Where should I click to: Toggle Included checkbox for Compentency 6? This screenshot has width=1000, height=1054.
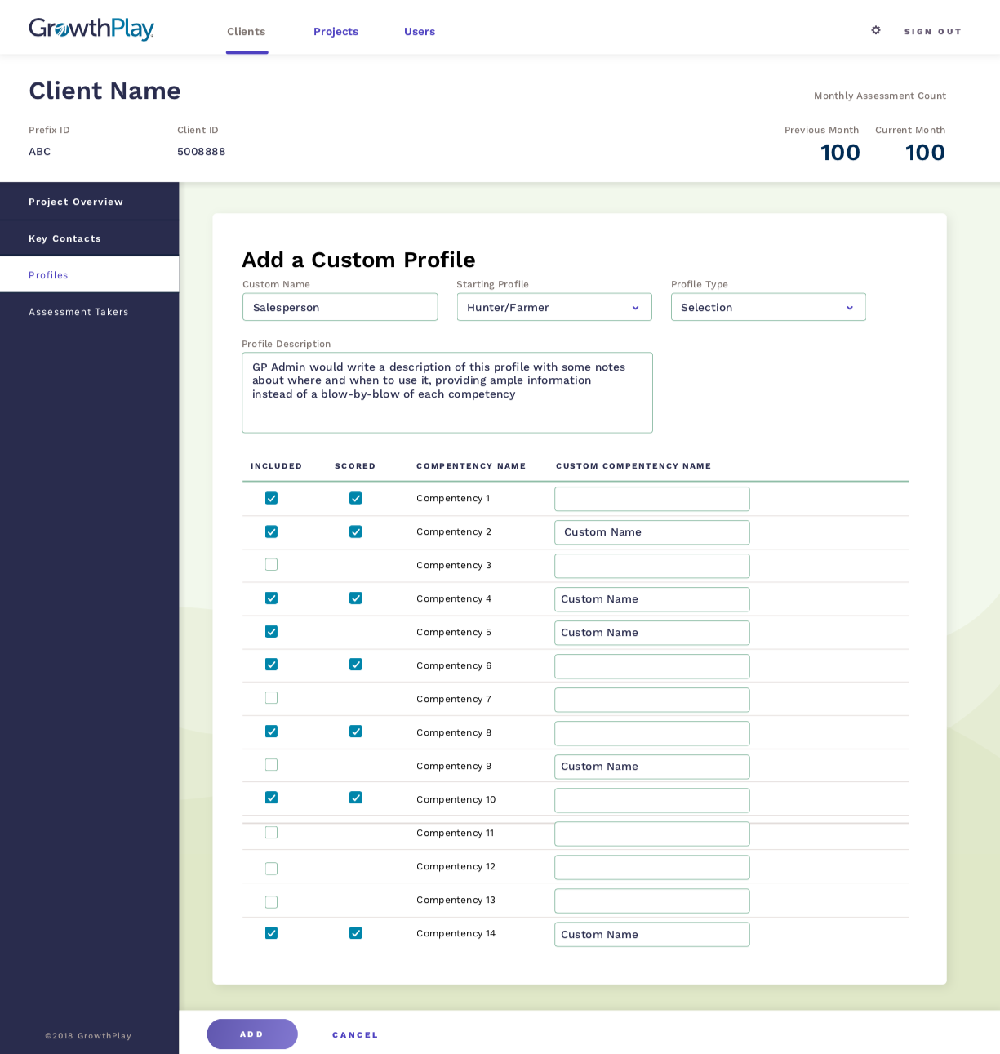coord(271,664)
